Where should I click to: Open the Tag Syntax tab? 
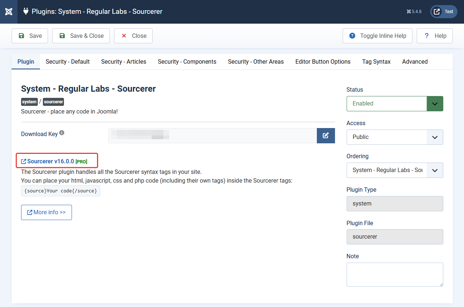coord(376,61)
